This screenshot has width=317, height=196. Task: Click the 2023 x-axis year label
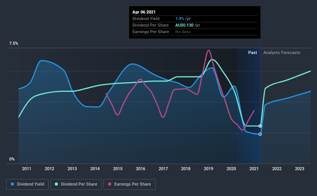(299, 169)
